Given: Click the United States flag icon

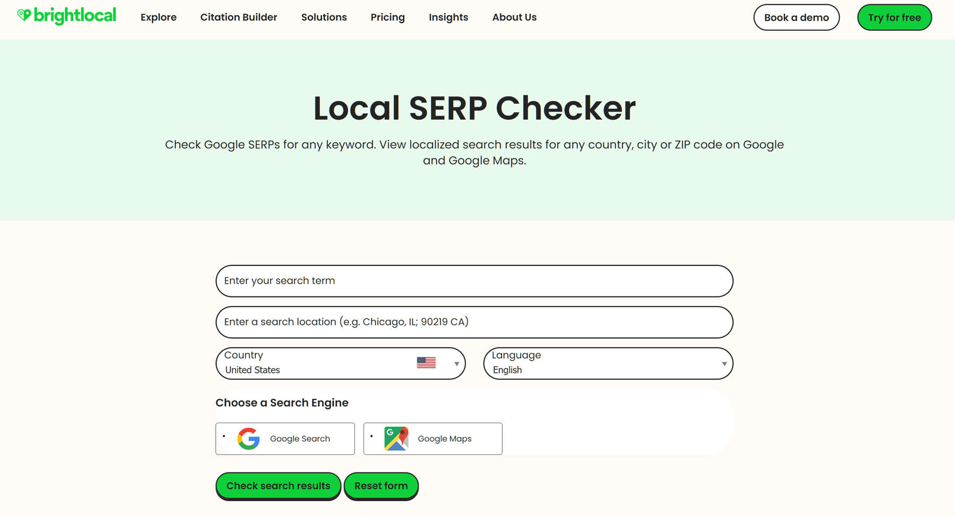Looking at the screenshot, I should coord(426,363).
